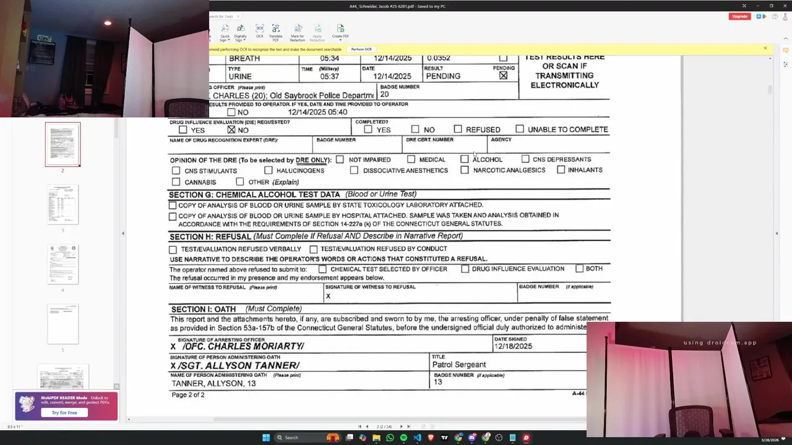Select the Mark for Redaction tool
Screen dimensions: 792x445
tap(298, 32)
